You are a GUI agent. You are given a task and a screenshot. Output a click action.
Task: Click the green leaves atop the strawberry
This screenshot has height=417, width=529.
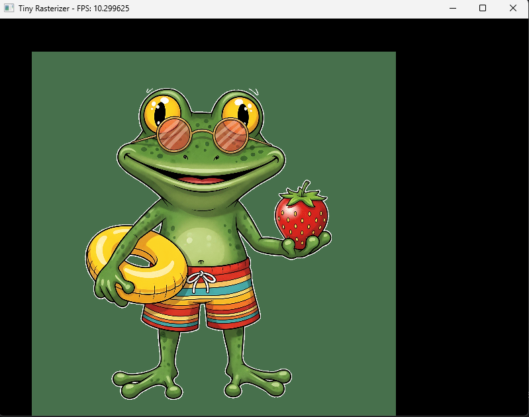[303, 193]
